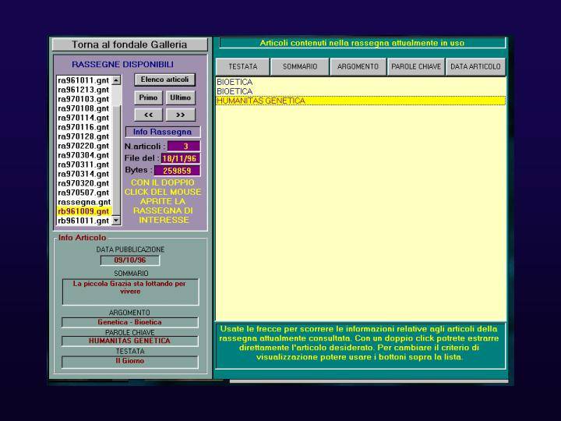
Task: Jump to the Primo record
Action: (x=148, y=97)
